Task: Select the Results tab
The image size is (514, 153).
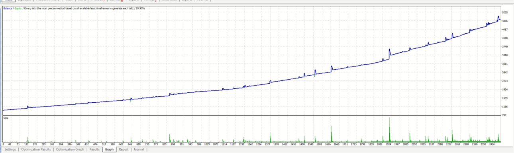Action: [94, 150]
